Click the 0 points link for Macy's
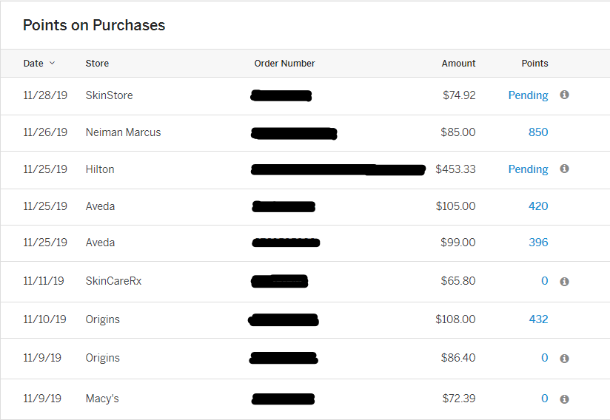The image size is (610, 420). point(544,399)
